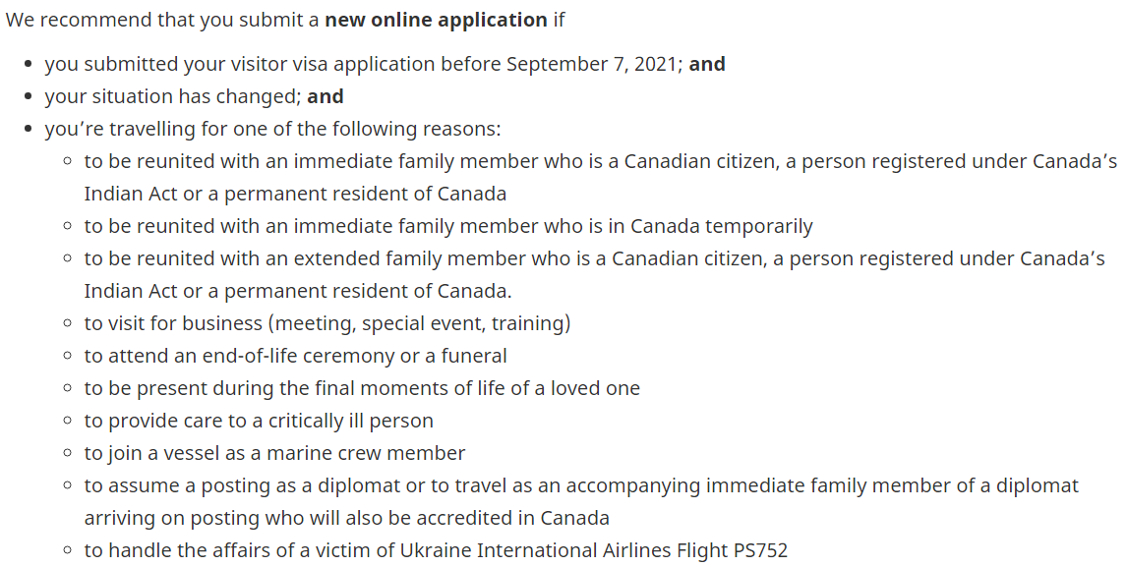Click the 'your situation has changed' bullet
This screenshot has height=567, width=1127.
click(194, 96)
